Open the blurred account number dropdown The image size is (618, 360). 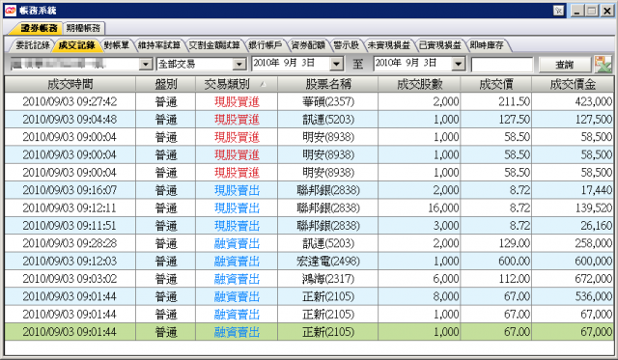[x=146, y=64]
